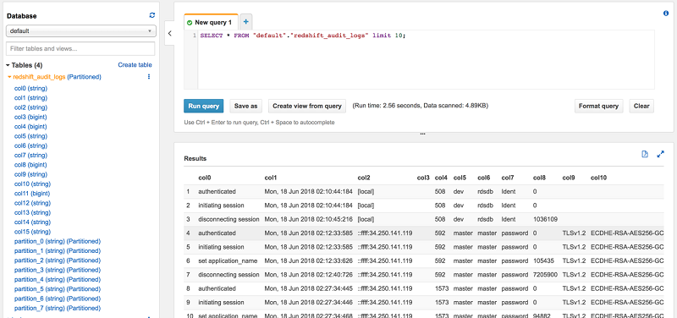Screen dimensions: 677x318
Task: Select col3 (bigint) in table tree
Action: pyautogui.click(x=30, y=117)
